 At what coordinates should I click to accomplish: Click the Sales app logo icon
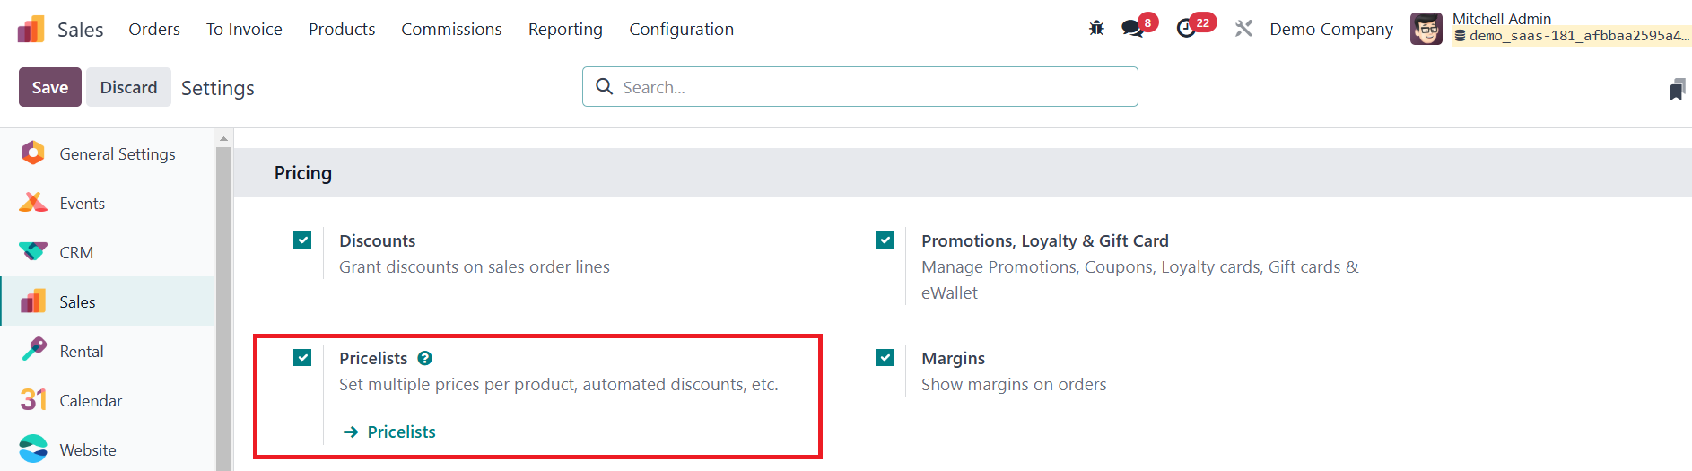(31, 29)
